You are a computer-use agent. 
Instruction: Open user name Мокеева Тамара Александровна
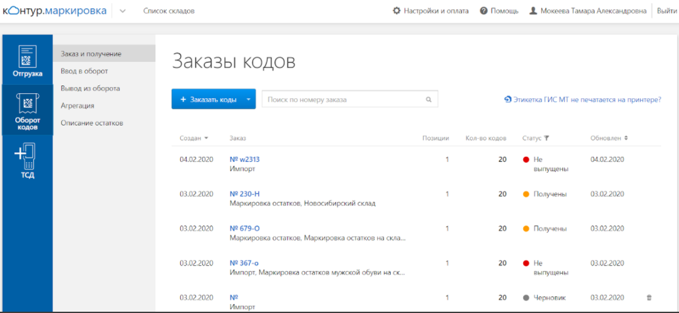[x=593, y=11]
